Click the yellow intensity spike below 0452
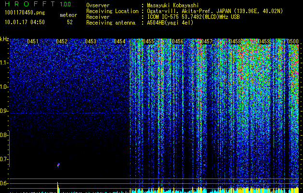Viewport: 303px width, 193px height. pyautogui.click(x=58, y=187)
